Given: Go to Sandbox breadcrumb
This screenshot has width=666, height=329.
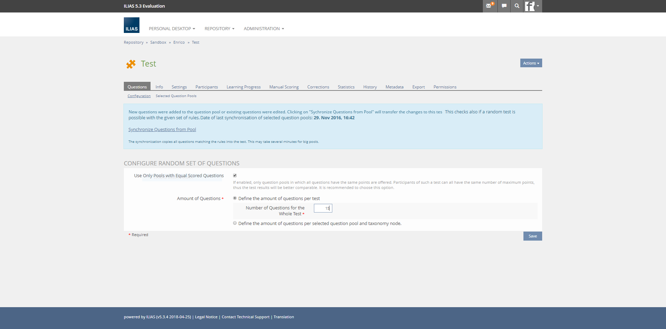Looking at the screenshot, I should [158, 42].
